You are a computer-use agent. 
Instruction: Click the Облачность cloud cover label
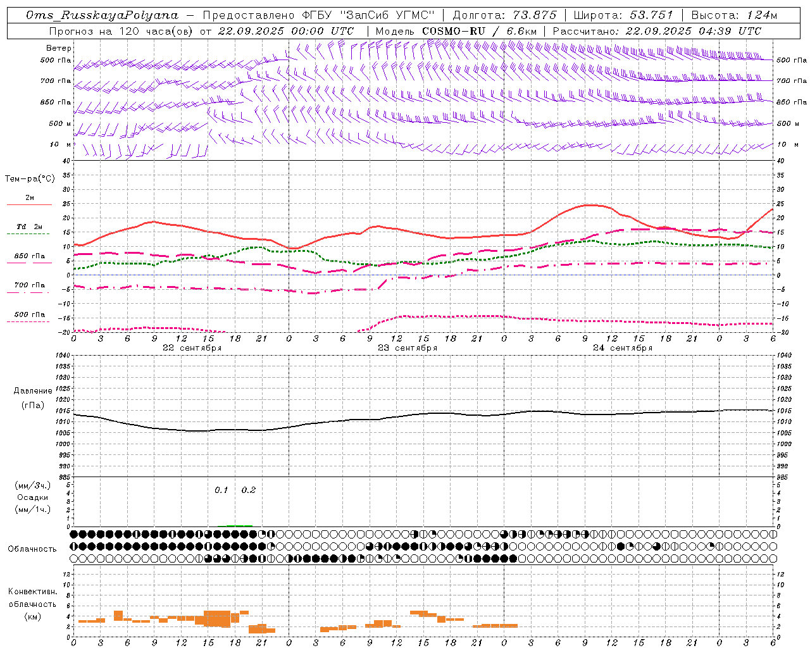(32, 549)
